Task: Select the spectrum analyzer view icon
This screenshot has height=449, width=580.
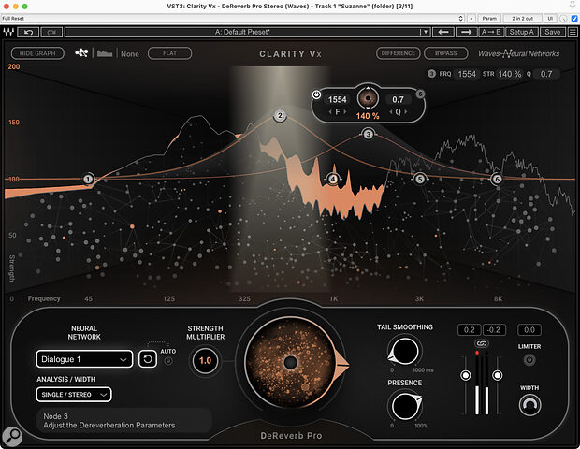Action: click(x=105, y=53)
